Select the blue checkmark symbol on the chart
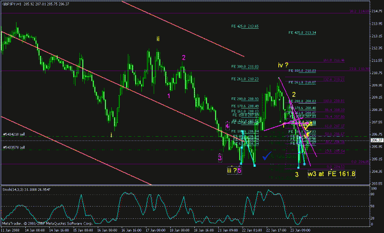This screenshot has width=384, height=233. coord(267,156)
